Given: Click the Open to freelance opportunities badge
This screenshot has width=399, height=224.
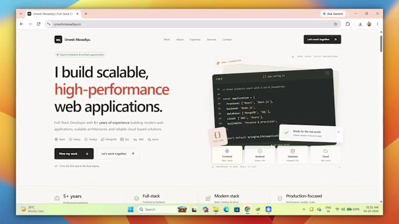Looking at the screenshot, I should coord(80,55).
